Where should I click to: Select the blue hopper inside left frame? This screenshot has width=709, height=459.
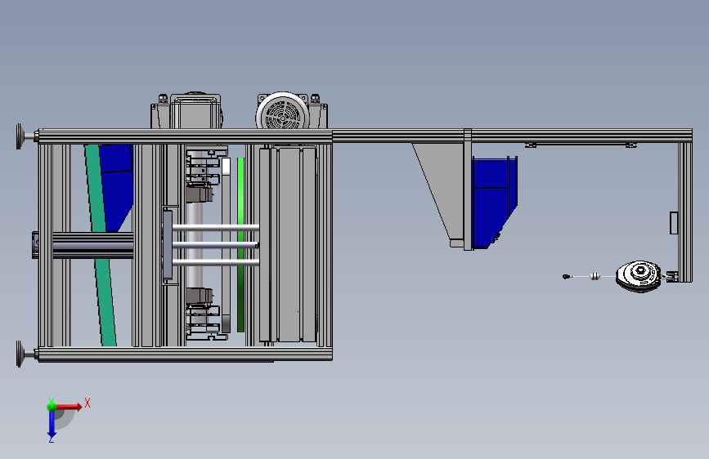click(x=116, y=186)
